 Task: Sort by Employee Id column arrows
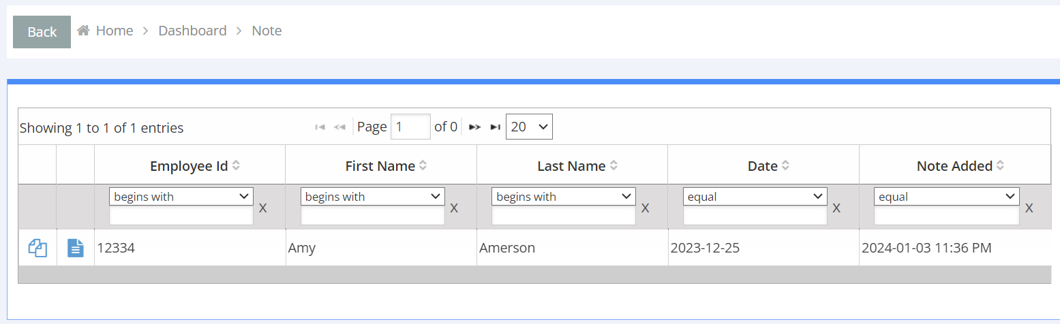point(237,165)
